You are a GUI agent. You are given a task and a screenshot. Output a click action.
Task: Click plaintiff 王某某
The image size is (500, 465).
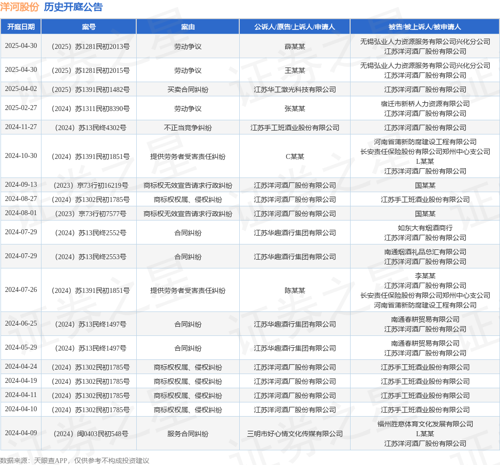pos(294,70)
